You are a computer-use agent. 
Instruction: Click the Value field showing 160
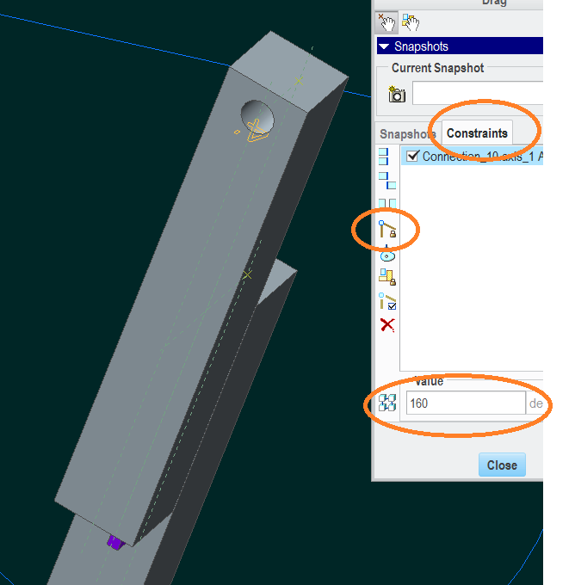pos(466,403)
